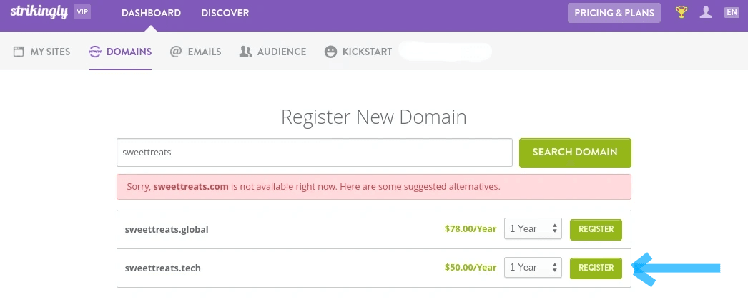Expand the year dropdown for sweettreats.tech
This screenshot has height=305, width=748.
(x=533, y=268)
